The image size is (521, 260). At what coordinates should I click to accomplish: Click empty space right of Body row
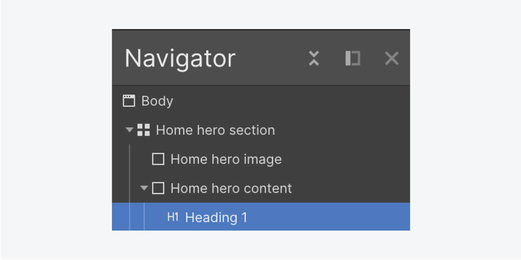292,101
